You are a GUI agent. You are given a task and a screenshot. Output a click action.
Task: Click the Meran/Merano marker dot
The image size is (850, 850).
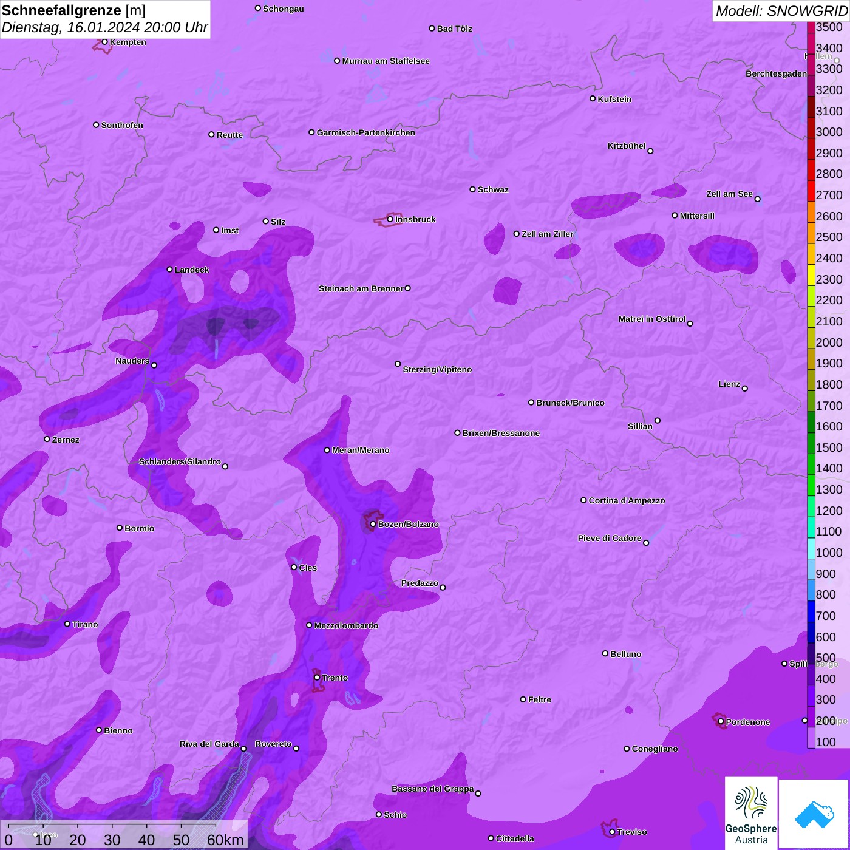pos(327,450)
